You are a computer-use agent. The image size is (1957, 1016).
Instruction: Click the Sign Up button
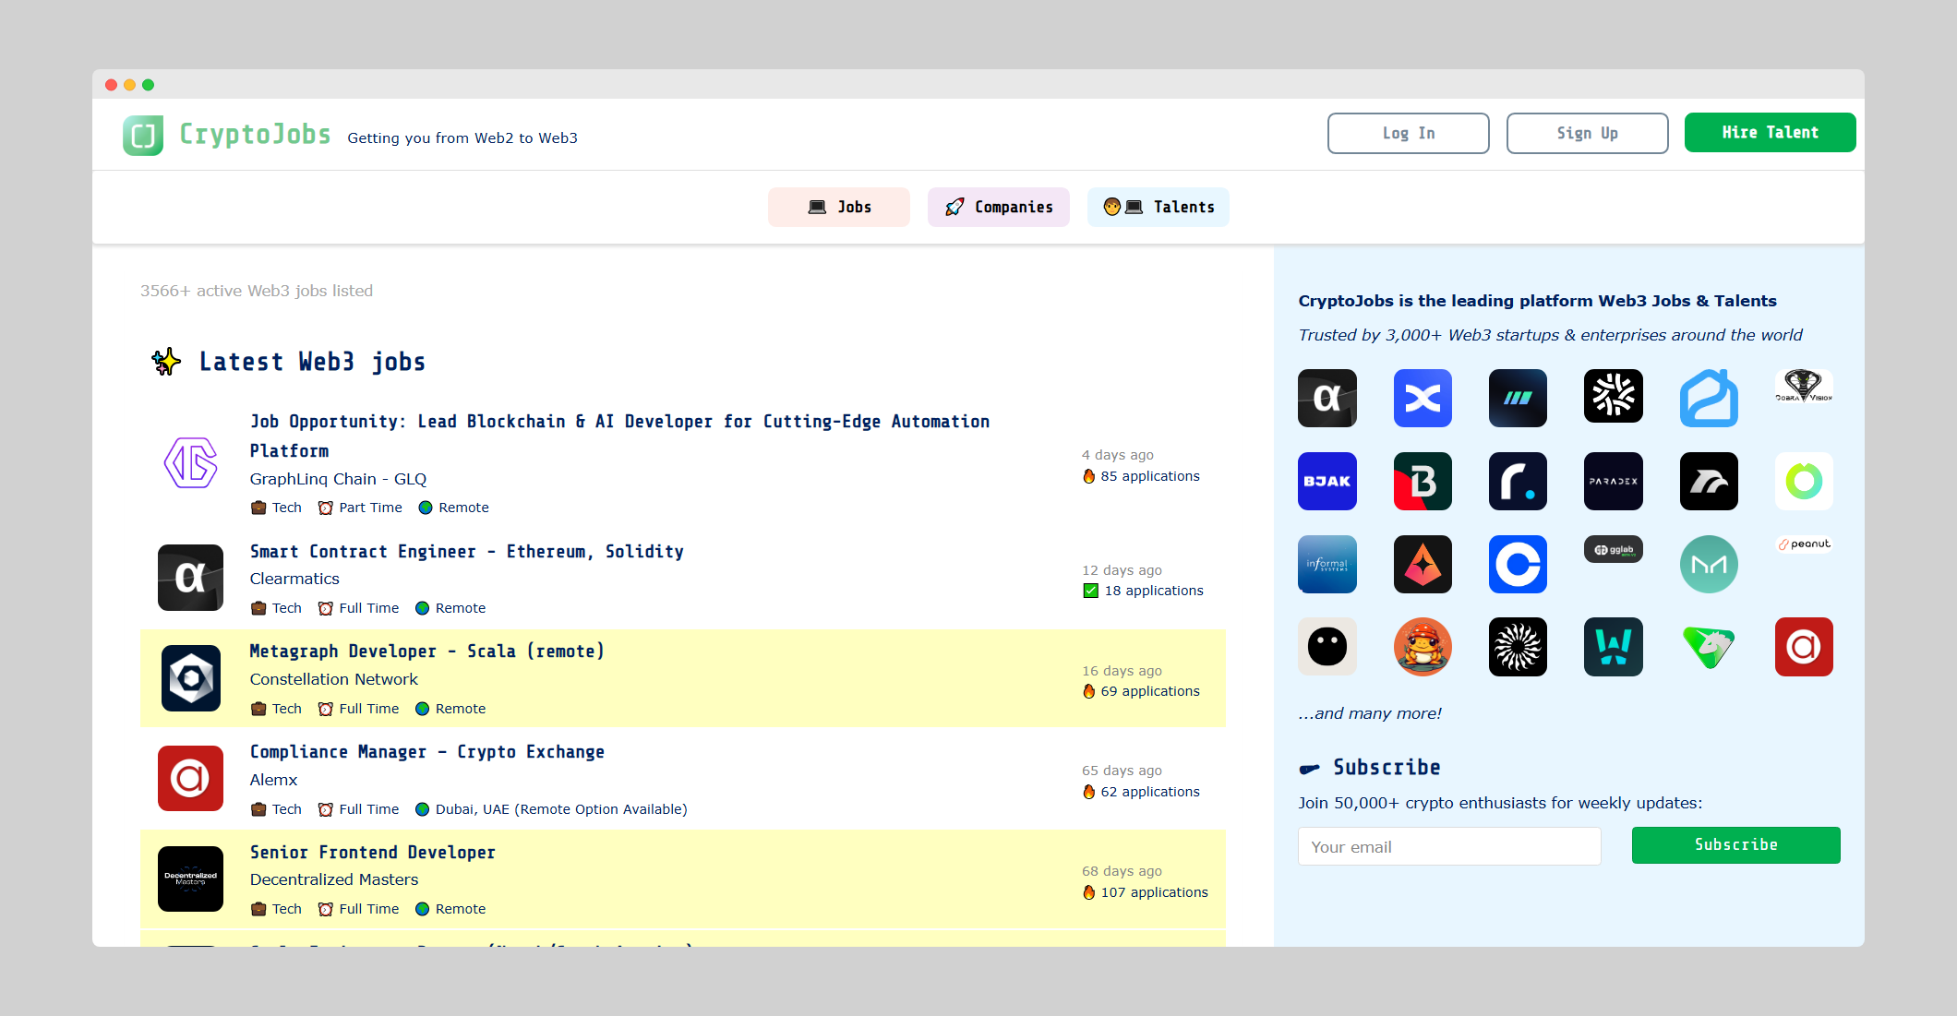pyautogui.click(x=1588, y=133)
